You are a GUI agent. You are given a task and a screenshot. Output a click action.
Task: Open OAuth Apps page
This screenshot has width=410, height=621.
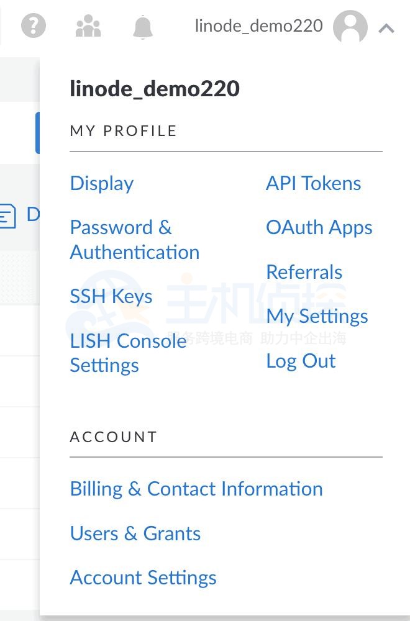click(x=319, y=228)
